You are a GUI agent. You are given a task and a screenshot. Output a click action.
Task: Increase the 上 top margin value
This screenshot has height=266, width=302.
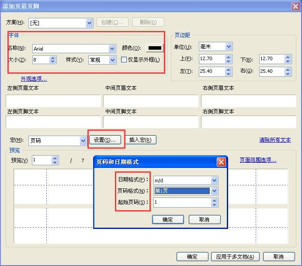click(x=228, y=57)
